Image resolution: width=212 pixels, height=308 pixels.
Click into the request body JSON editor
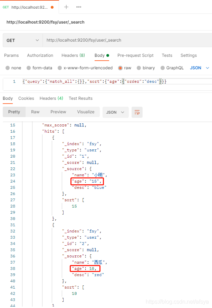point(116,84)
